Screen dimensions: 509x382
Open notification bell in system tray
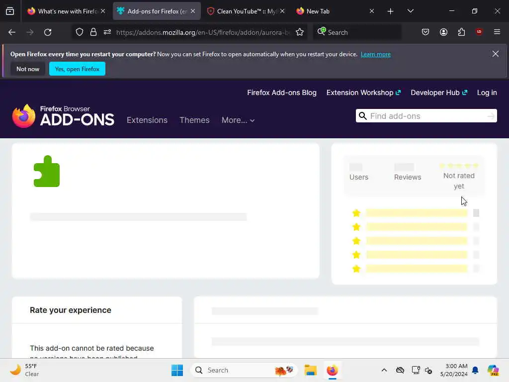[475, 370]
